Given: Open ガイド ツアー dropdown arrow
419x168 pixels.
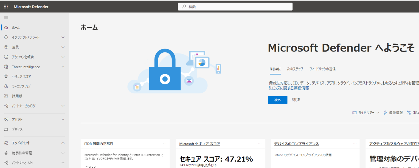Looking at the screenshot, I should [x=378, y=113].
